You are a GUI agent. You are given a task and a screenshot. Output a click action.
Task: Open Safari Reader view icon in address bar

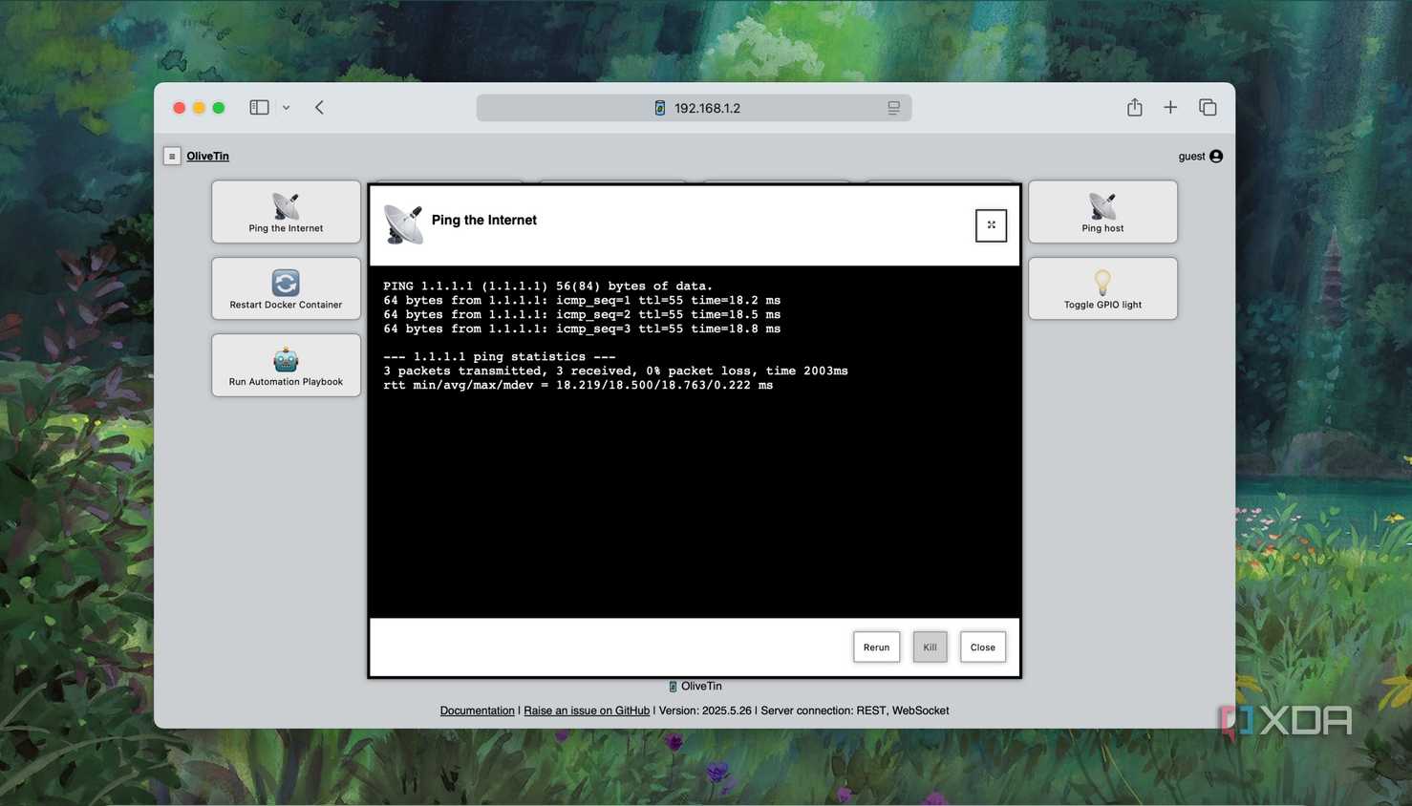(893, 108)
